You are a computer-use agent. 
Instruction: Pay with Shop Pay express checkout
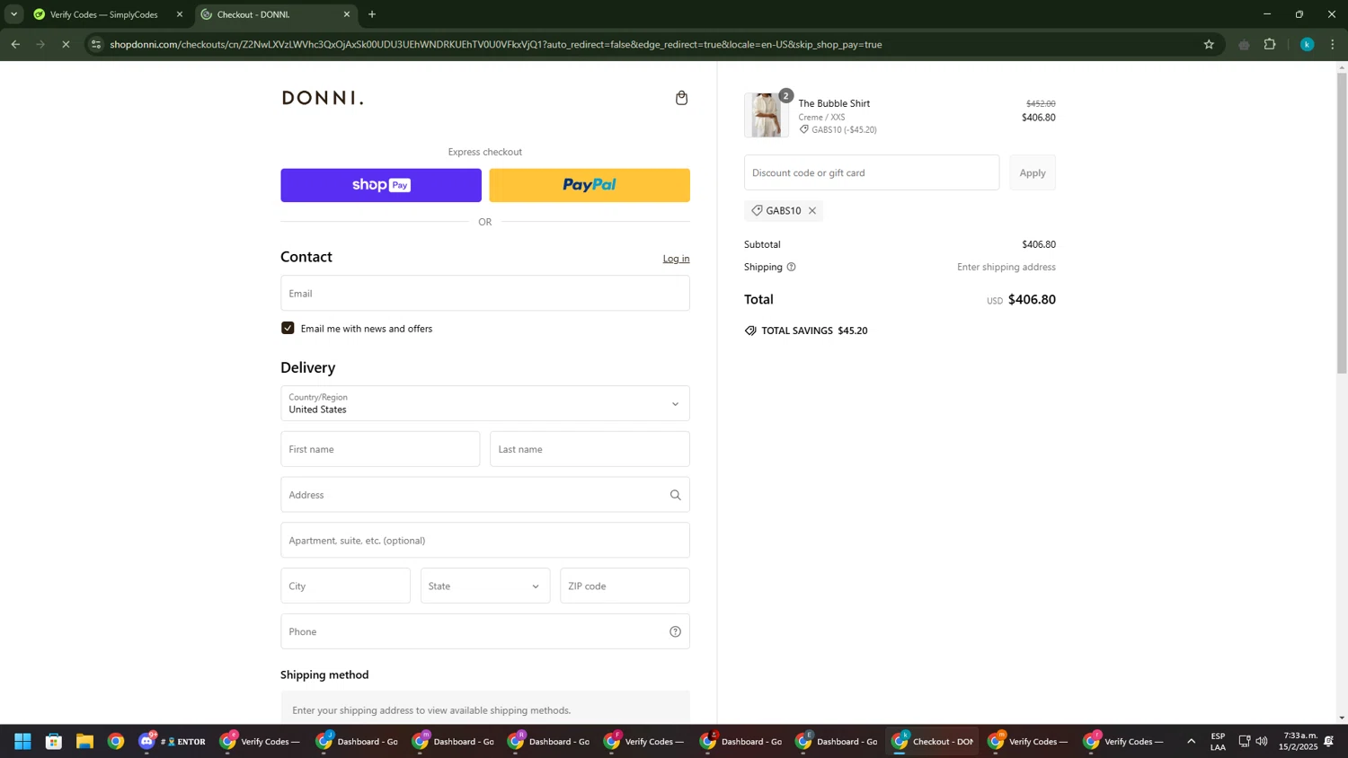(x=381, y=185)
